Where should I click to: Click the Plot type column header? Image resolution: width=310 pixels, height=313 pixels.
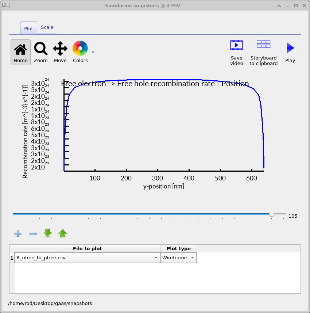click(x=178, y=248)
